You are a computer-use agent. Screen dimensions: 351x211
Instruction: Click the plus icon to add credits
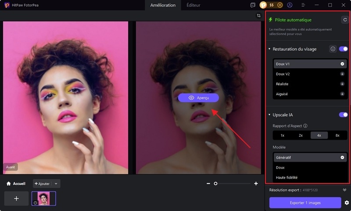(280, 5)
